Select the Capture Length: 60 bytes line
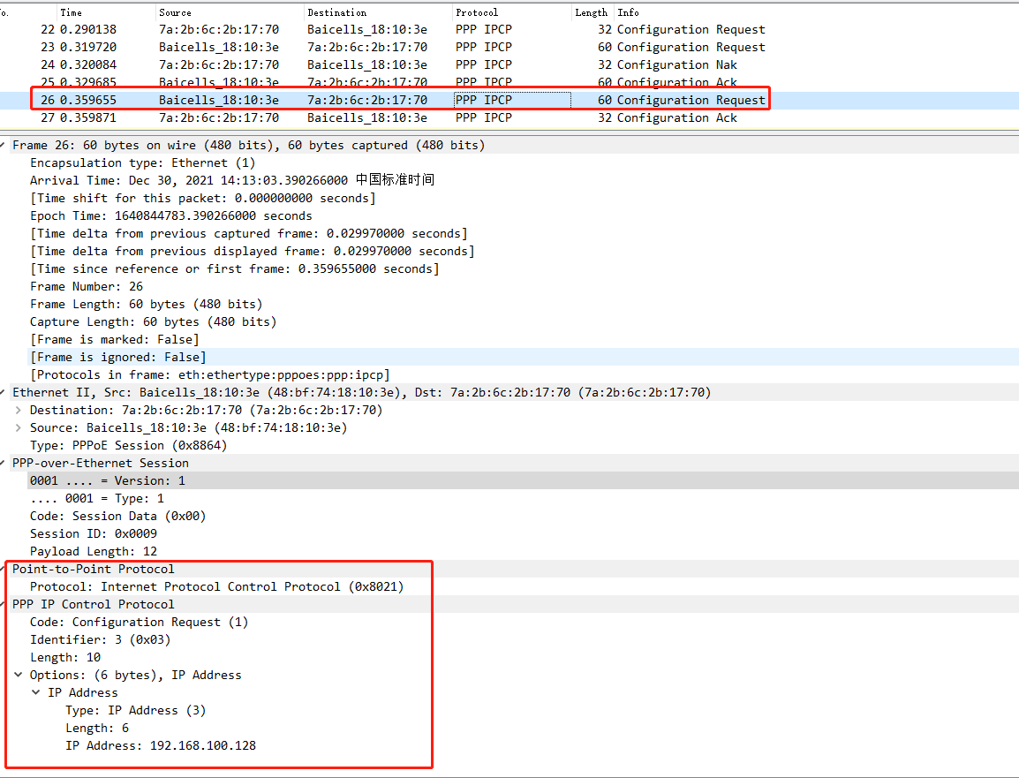 click(x=154, y=321)
